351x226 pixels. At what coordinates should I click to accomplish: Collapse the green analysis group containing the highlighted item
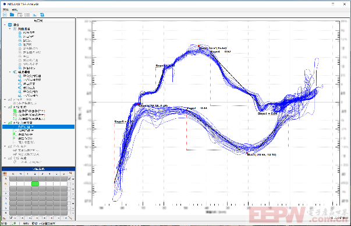click(x=5, y=123)
